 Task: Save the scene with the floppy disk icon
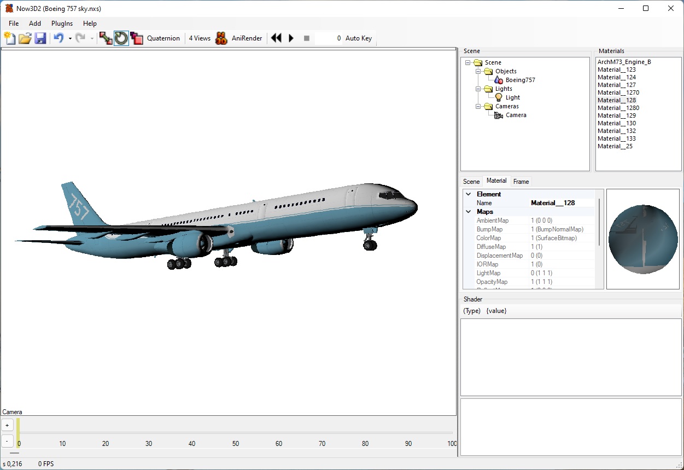coord(40,38)
